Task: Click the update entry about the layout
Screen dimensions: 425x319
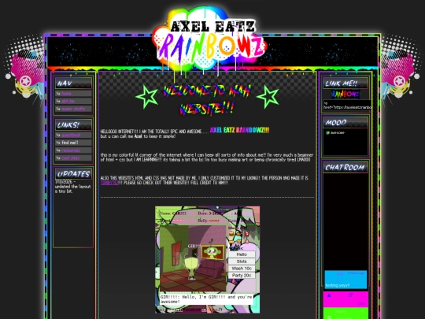Action: (72, 187)
